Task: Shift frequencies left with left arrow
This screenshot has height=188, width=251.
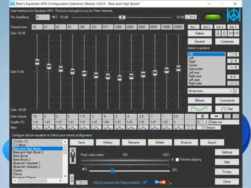Action: 230,33
